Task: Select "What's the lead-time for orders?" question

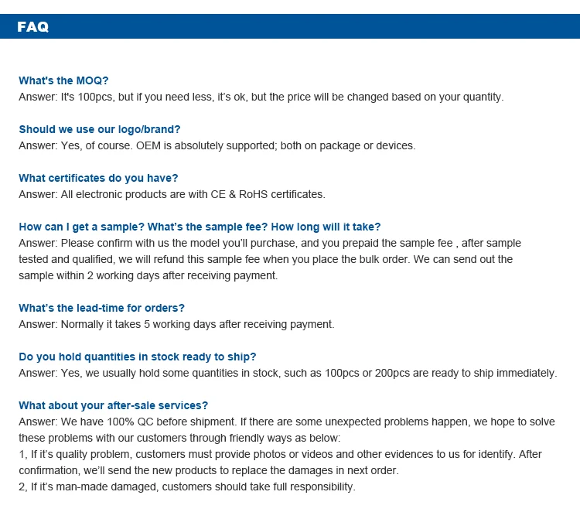Action: click(x=101, y=308)
